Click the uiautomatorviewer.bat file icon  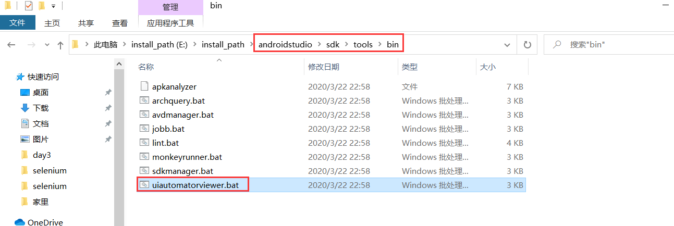pyautogui.click(x=144, y=185)
